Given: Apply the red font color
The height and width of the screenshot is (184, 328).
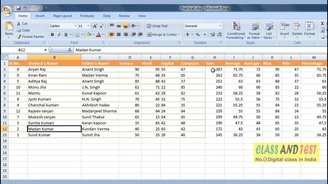Looking at the screenshot, I should click(x=98, y=34).
